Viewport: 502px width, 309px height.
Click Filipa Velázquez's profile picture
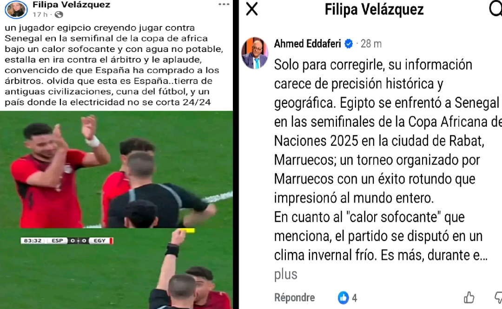[16, 9]
